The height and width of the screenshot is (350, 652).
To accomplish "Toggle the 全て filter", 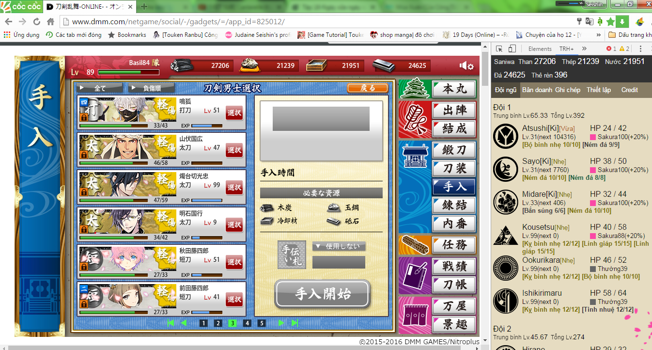I will tap(100, 88).
